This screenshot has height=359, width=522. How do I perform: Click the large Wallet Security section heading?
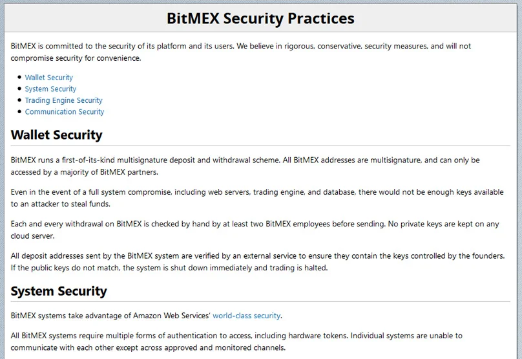point(57,135)
